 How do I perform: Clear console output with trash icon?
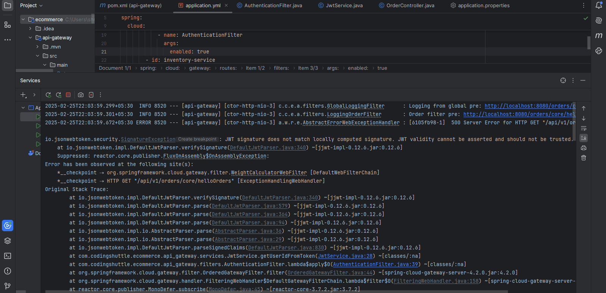click(x=584, y=158)
